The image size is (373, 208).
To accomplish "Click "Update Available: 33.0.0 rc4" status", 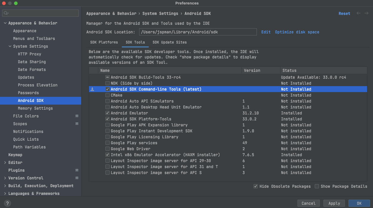I will click(314, 77).
